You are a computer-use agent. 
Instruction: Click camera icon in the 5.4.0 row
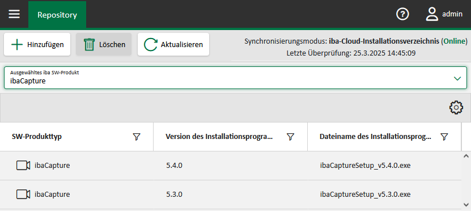pos(23,165)
